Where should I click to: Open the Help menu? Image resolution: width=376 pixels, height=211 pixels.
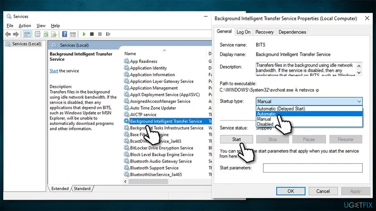point(55,26)
